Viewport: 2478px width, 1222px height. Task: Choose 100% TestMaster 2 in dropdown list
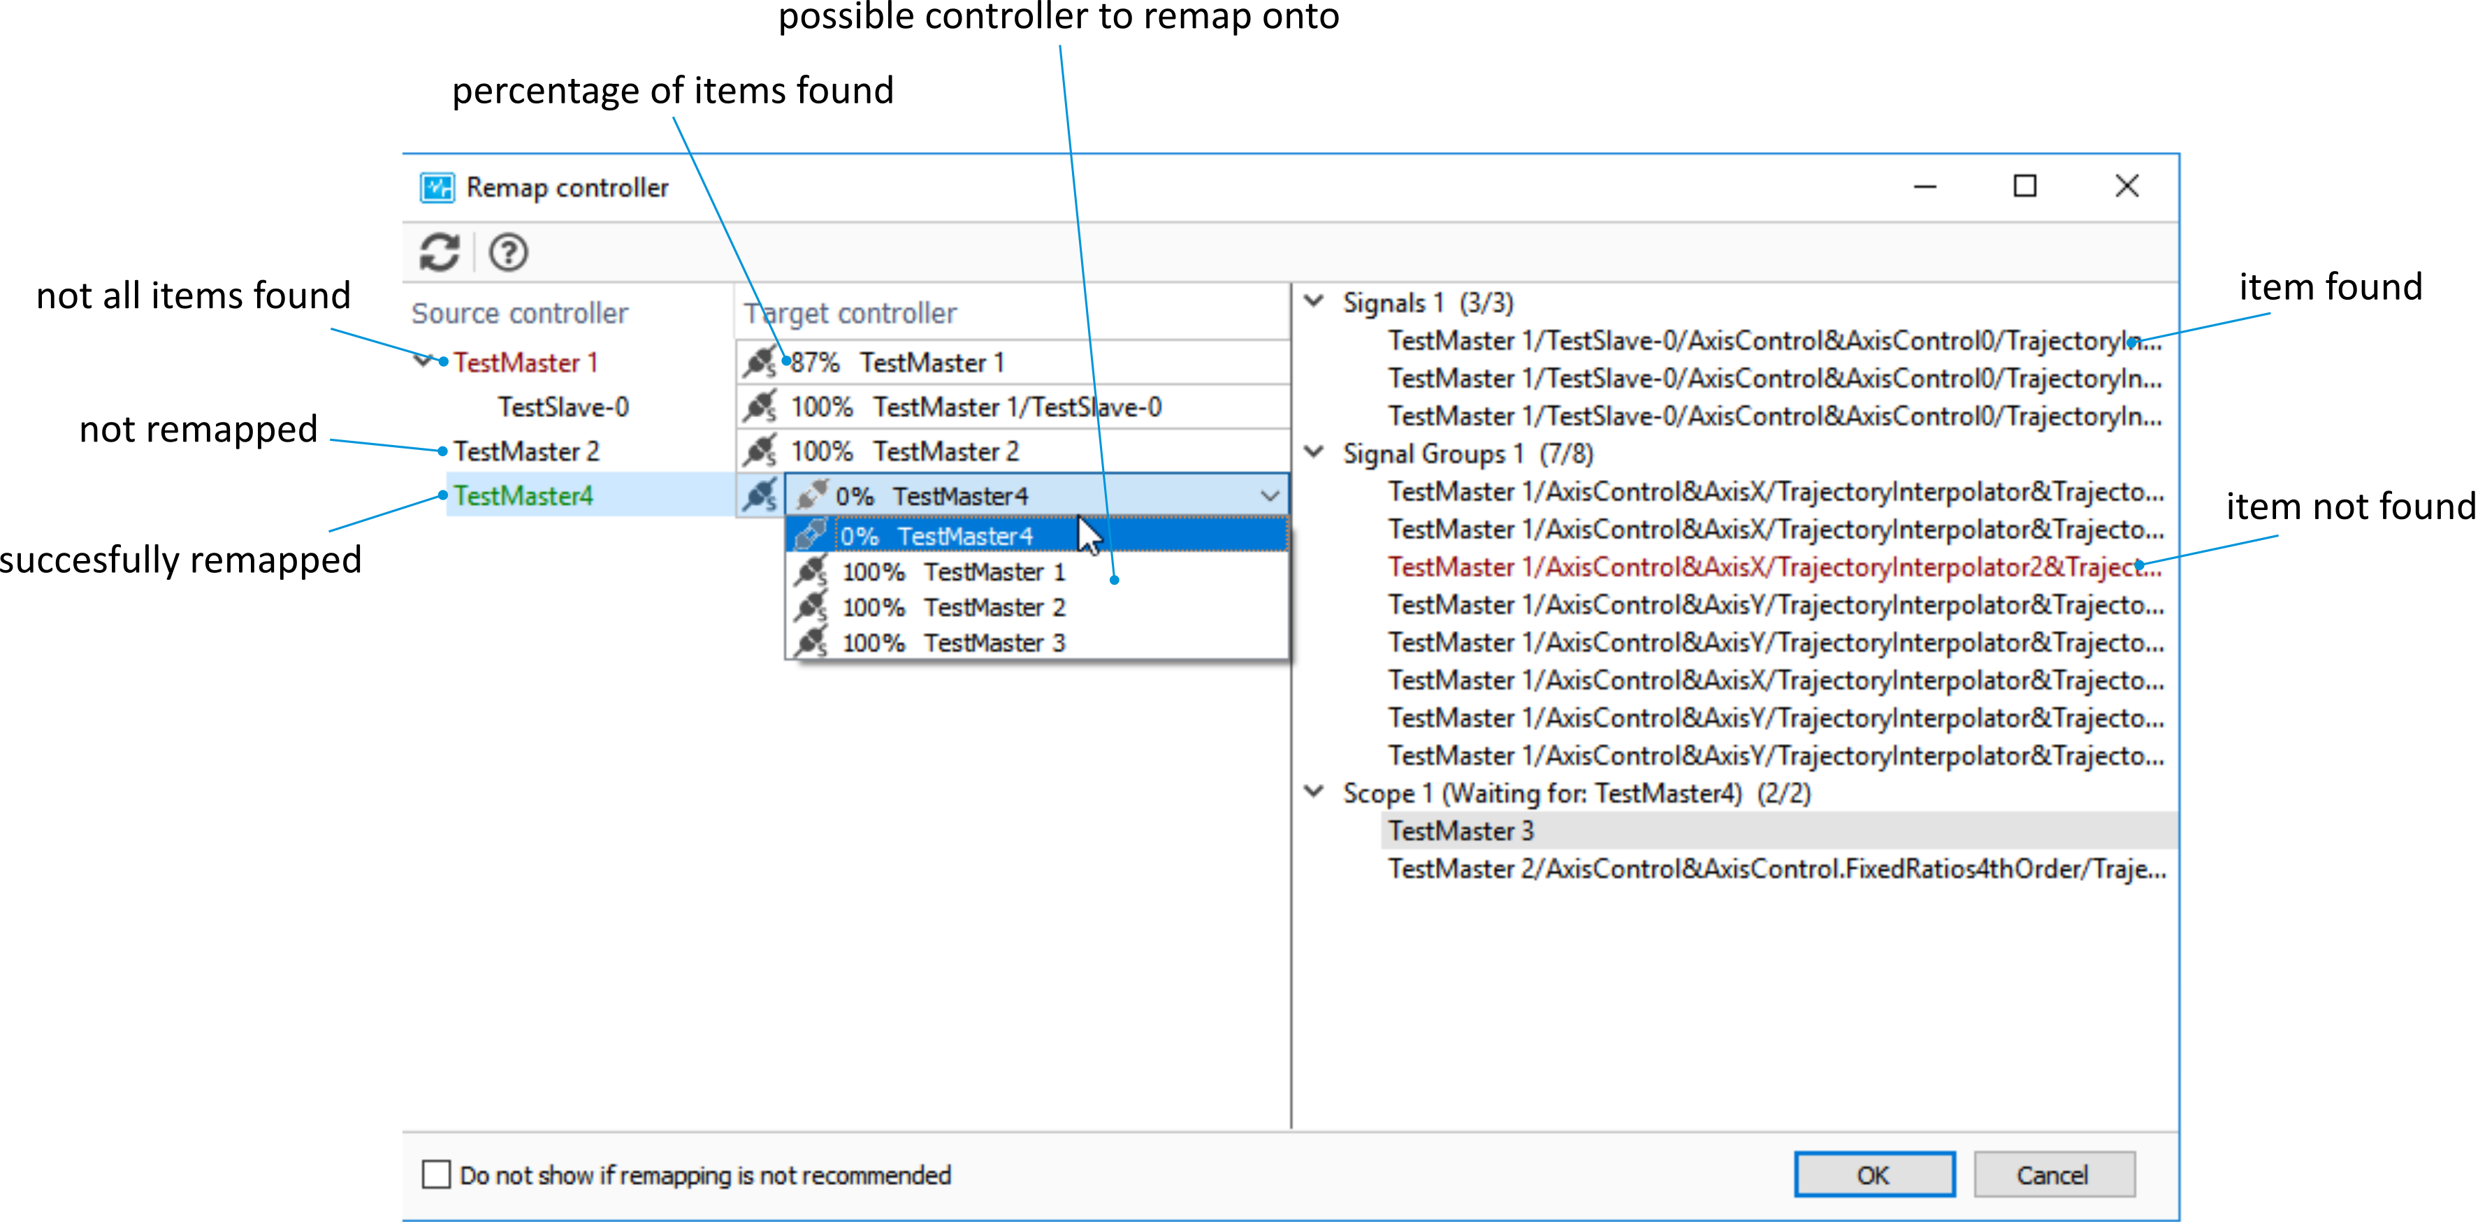[x=1037, y=608]
